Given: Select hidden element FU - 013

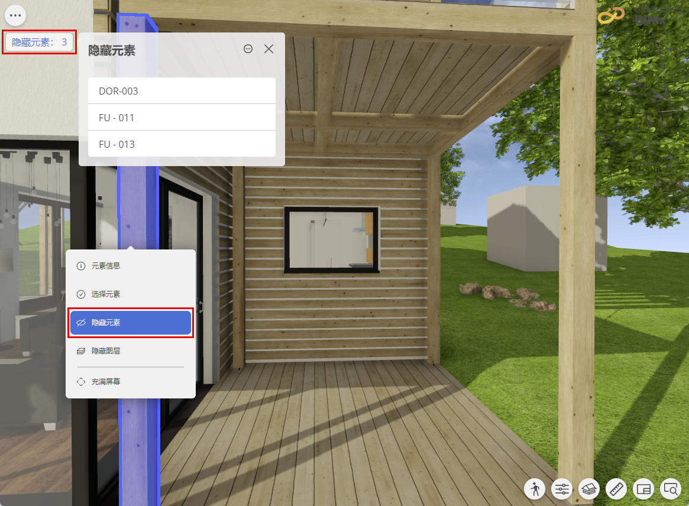Looking at the screenshot, I should pos(182,144).
